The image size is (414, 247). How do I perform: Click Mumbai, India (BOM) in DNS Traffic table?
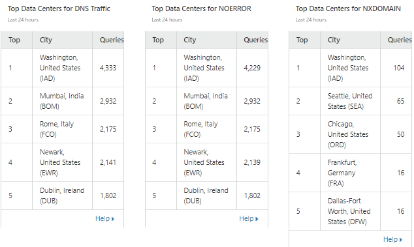pyautogui.click(x=62, y=101)
